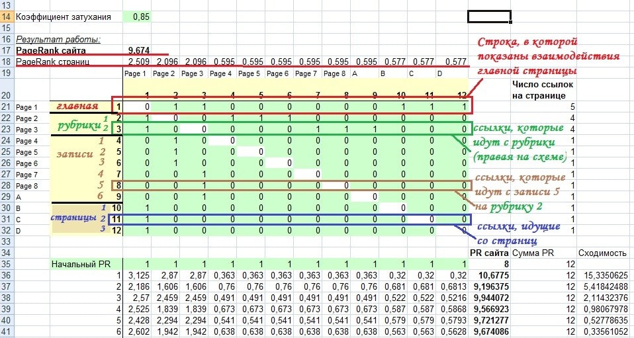634x338 pixels.
Task: Click the row 35 header
Action: (7, 265)
